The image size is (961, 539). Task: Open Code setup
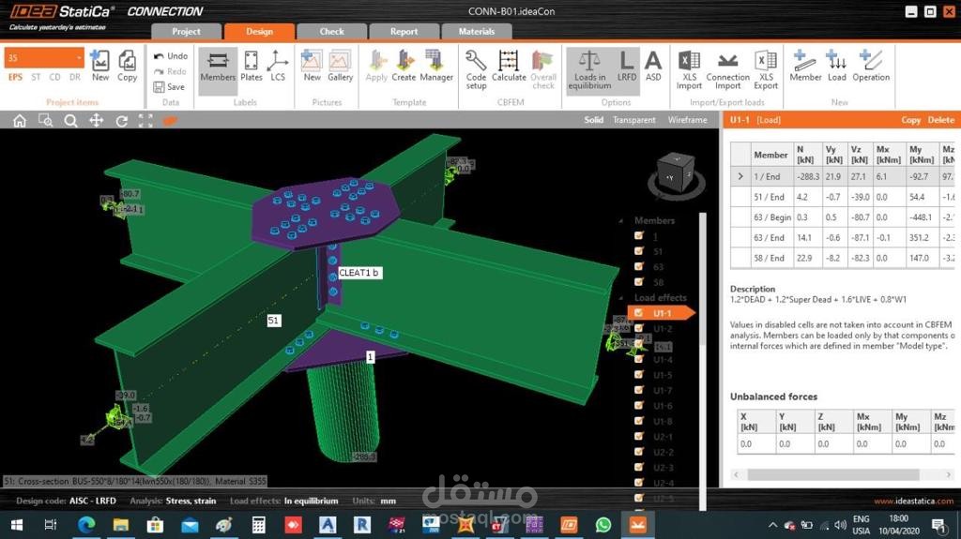click(476, 69)
